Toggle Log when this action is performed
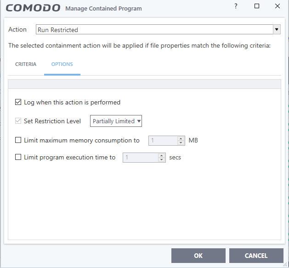289x268 pixels. [x=18, y=102]
